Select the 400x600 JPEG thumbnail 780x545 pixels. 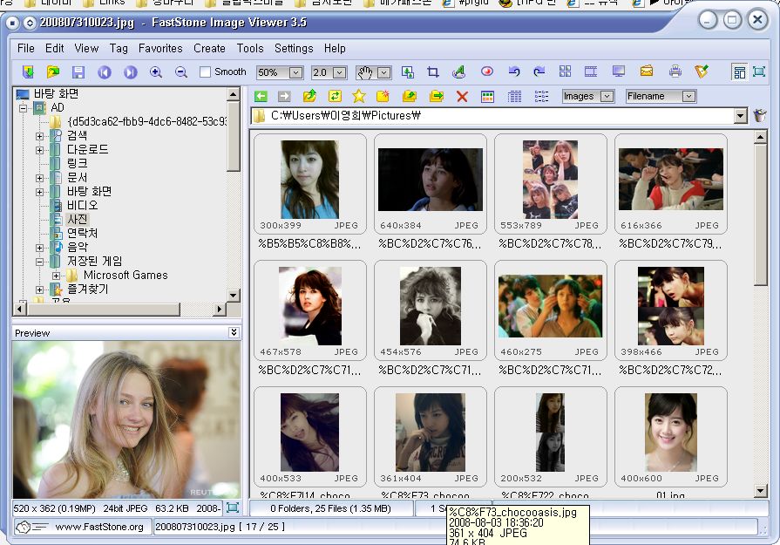click(671, 437)
